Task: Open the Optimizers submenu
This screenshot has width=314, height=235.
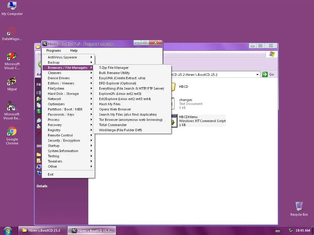Action: [x=68, y=104]
